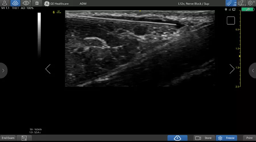Click the frame counter 59 : 1634 fr

click(36, 130)
